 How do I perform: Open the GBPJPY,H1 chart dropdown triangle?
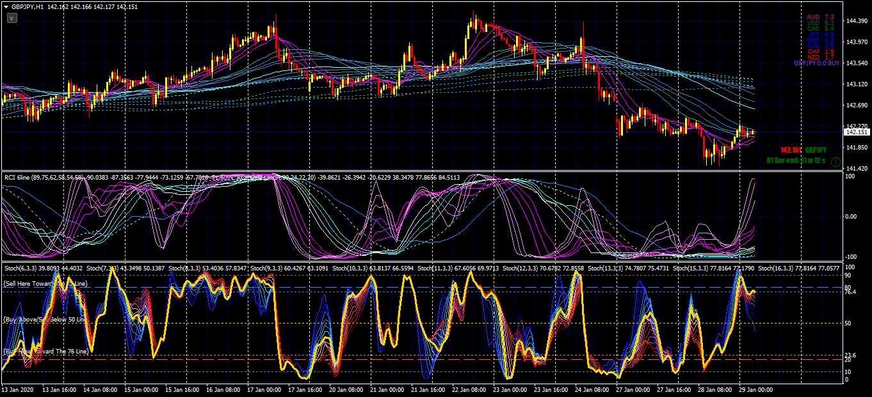6,6
